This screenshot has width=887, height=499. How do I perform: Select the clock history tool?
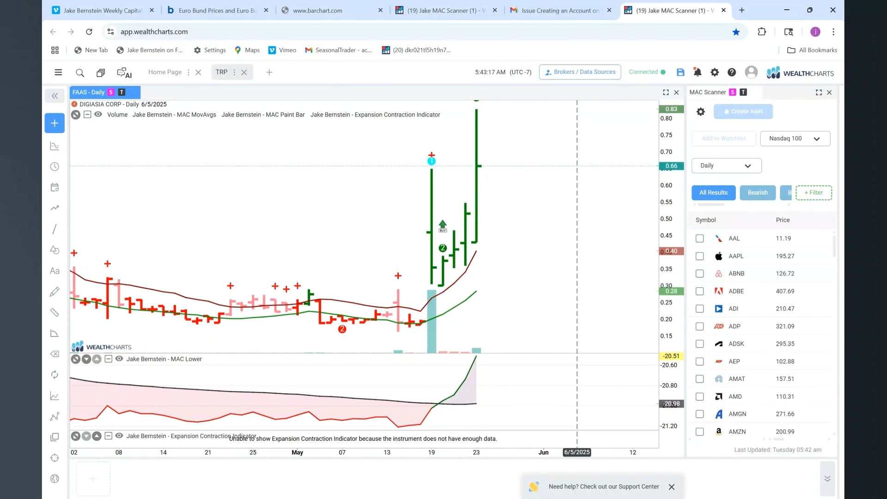pyautogui.click(x=55, y=167)
